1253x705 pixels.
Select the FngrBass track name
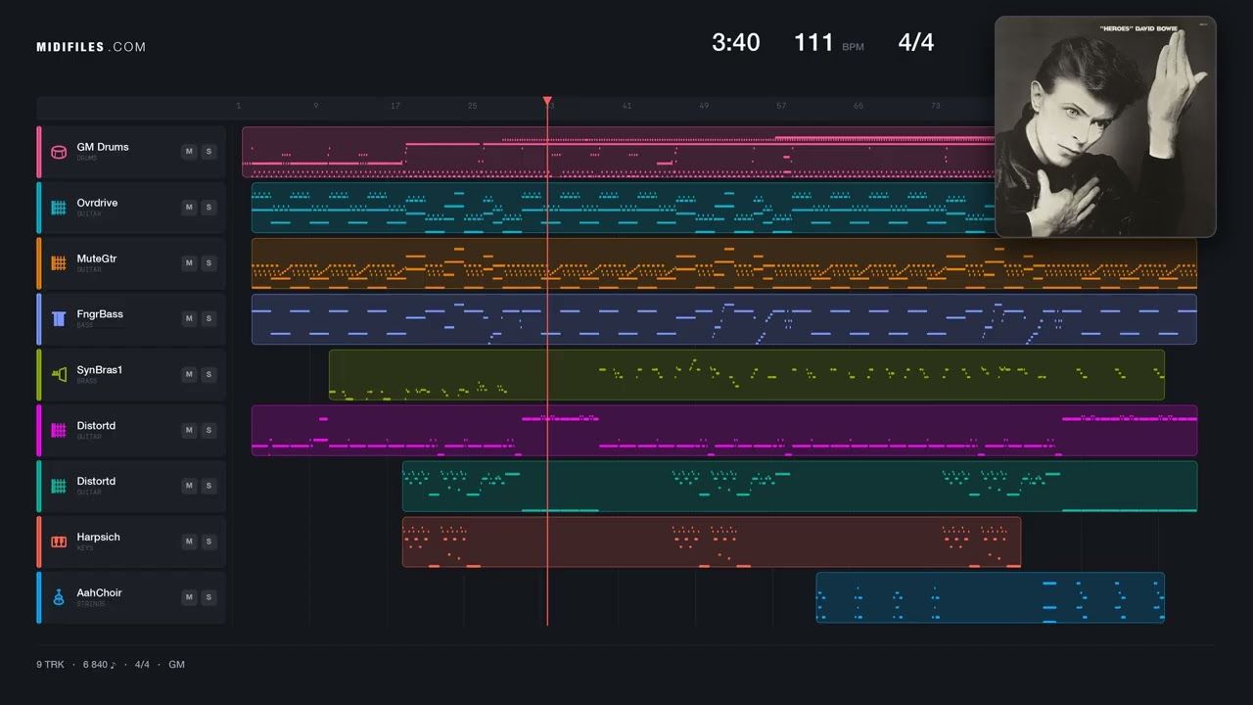[x=100, y=314]
